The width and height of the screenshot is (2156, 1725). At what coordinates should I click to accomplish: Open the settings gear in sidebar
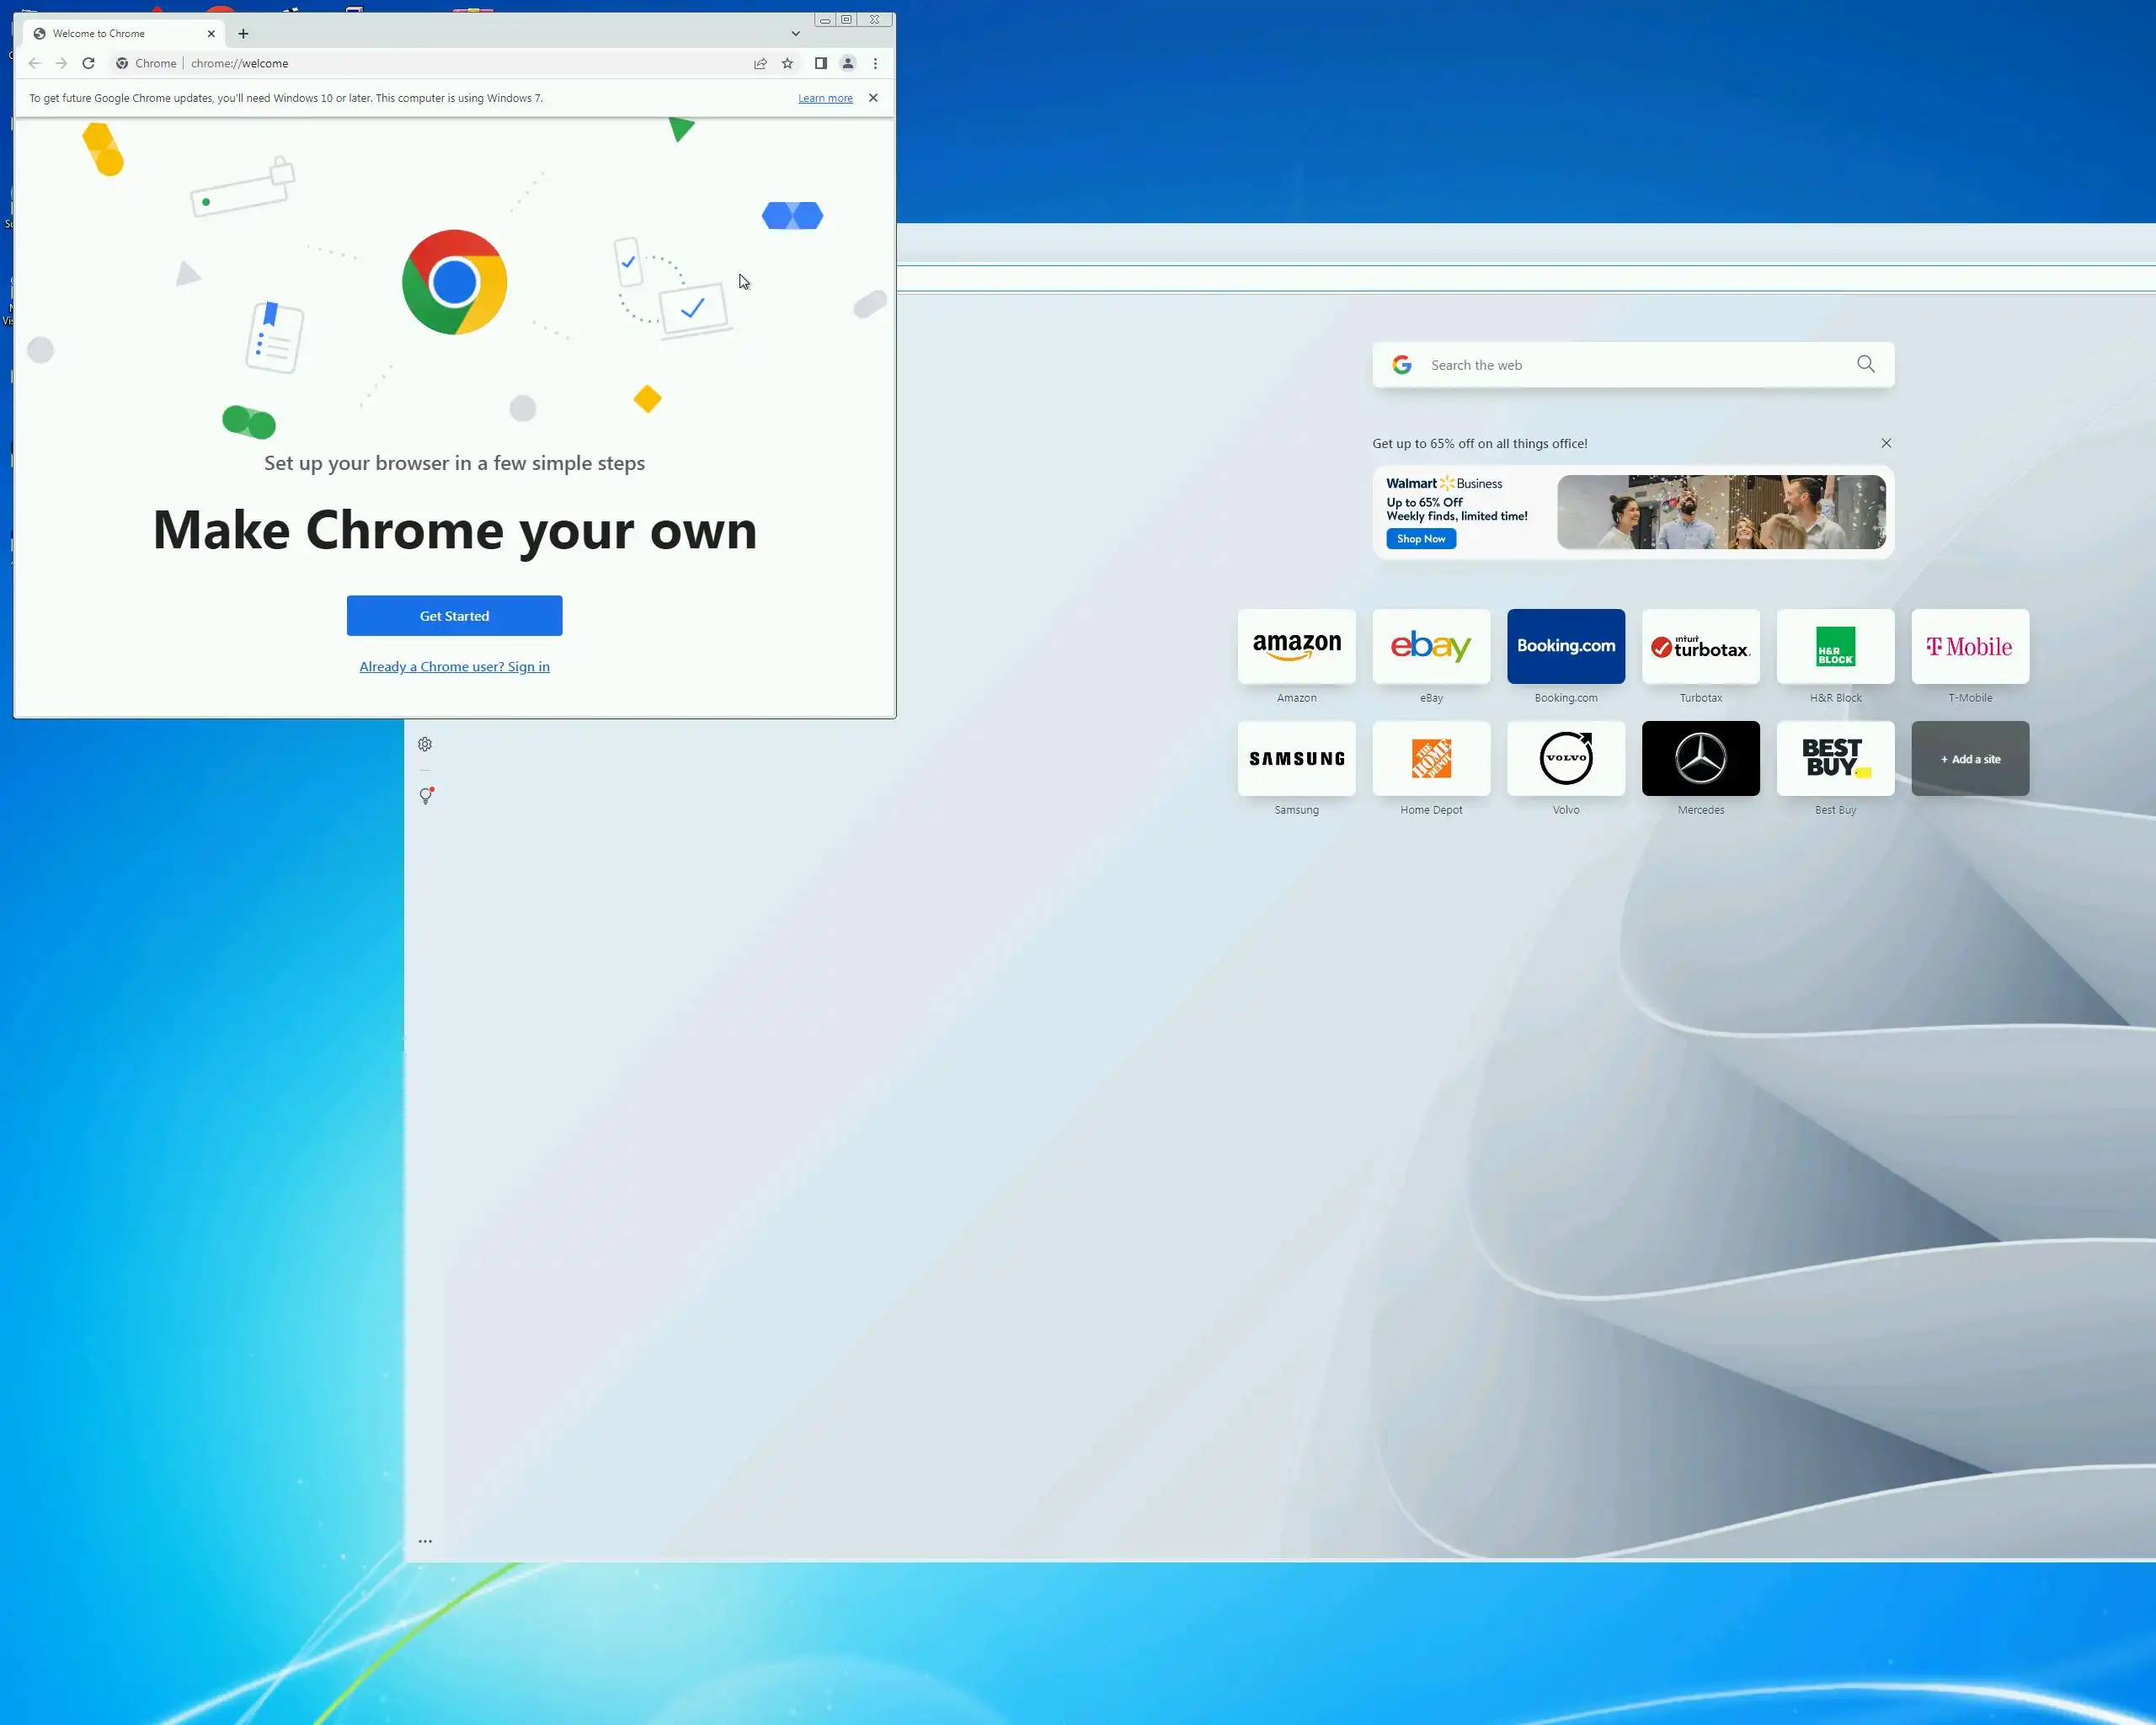pyautogui.click(x=425, y=744)
